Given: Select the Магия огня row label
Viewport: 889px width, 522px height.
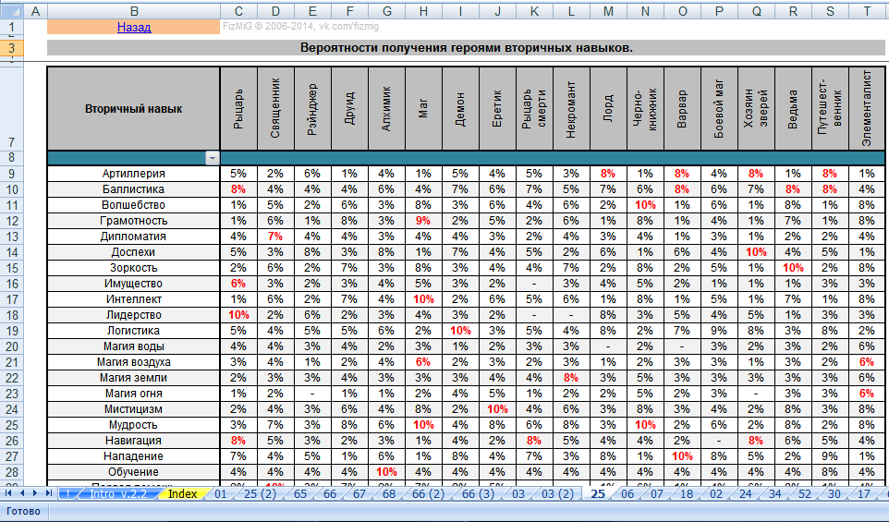Looking at the screenshot, I should pos(133,393).
